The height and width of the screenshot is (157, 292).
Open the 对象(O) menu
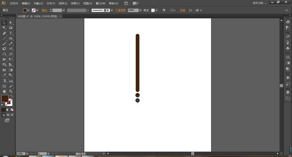tap(38, 3)
